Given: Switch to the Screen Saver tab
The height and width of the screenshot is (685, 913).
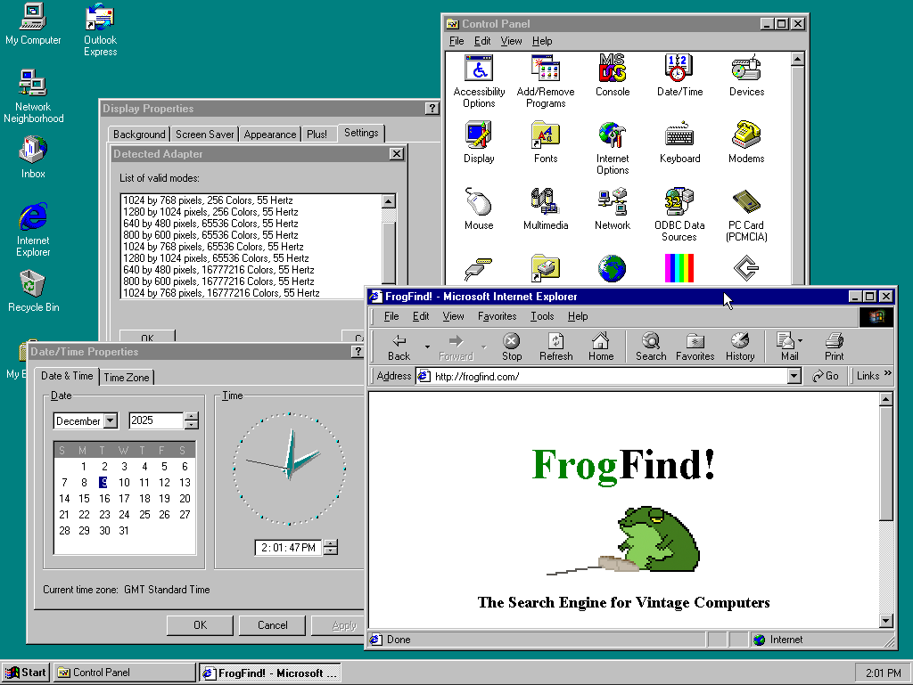Looking at the screenshot, I should (204, 135).
